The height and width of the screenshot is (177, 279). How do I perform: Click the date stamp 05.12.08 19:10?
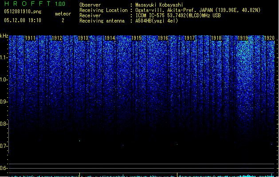tap(23, 20)
